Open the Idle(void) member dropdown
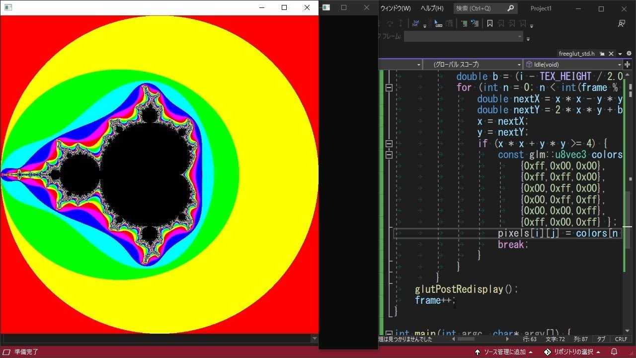 coord(573,65)
